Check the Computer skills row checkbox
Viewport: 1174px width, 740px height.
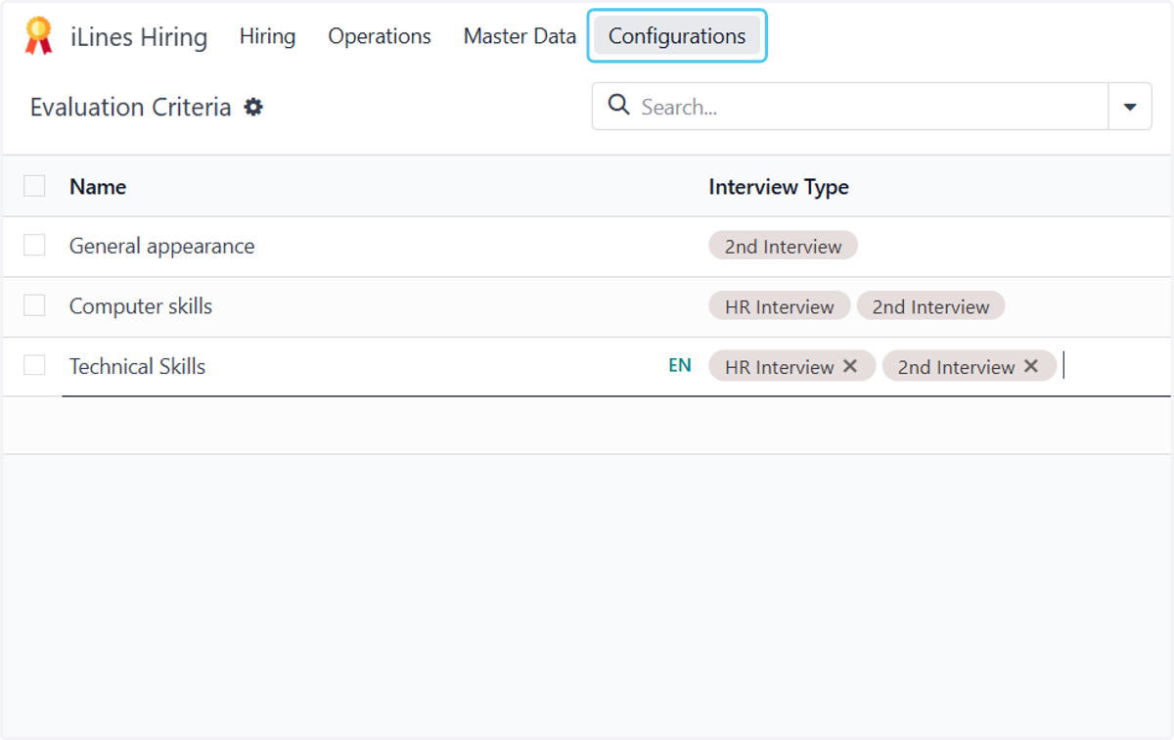(34, 305)
